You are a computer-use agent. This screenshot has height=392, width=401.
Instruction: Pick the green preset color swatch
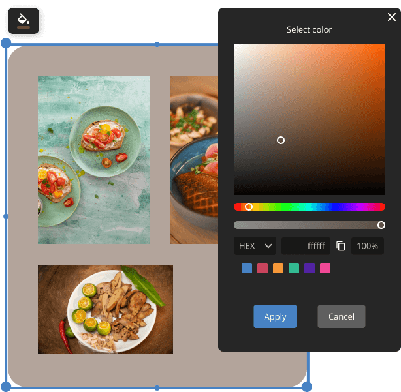point(294,268)
